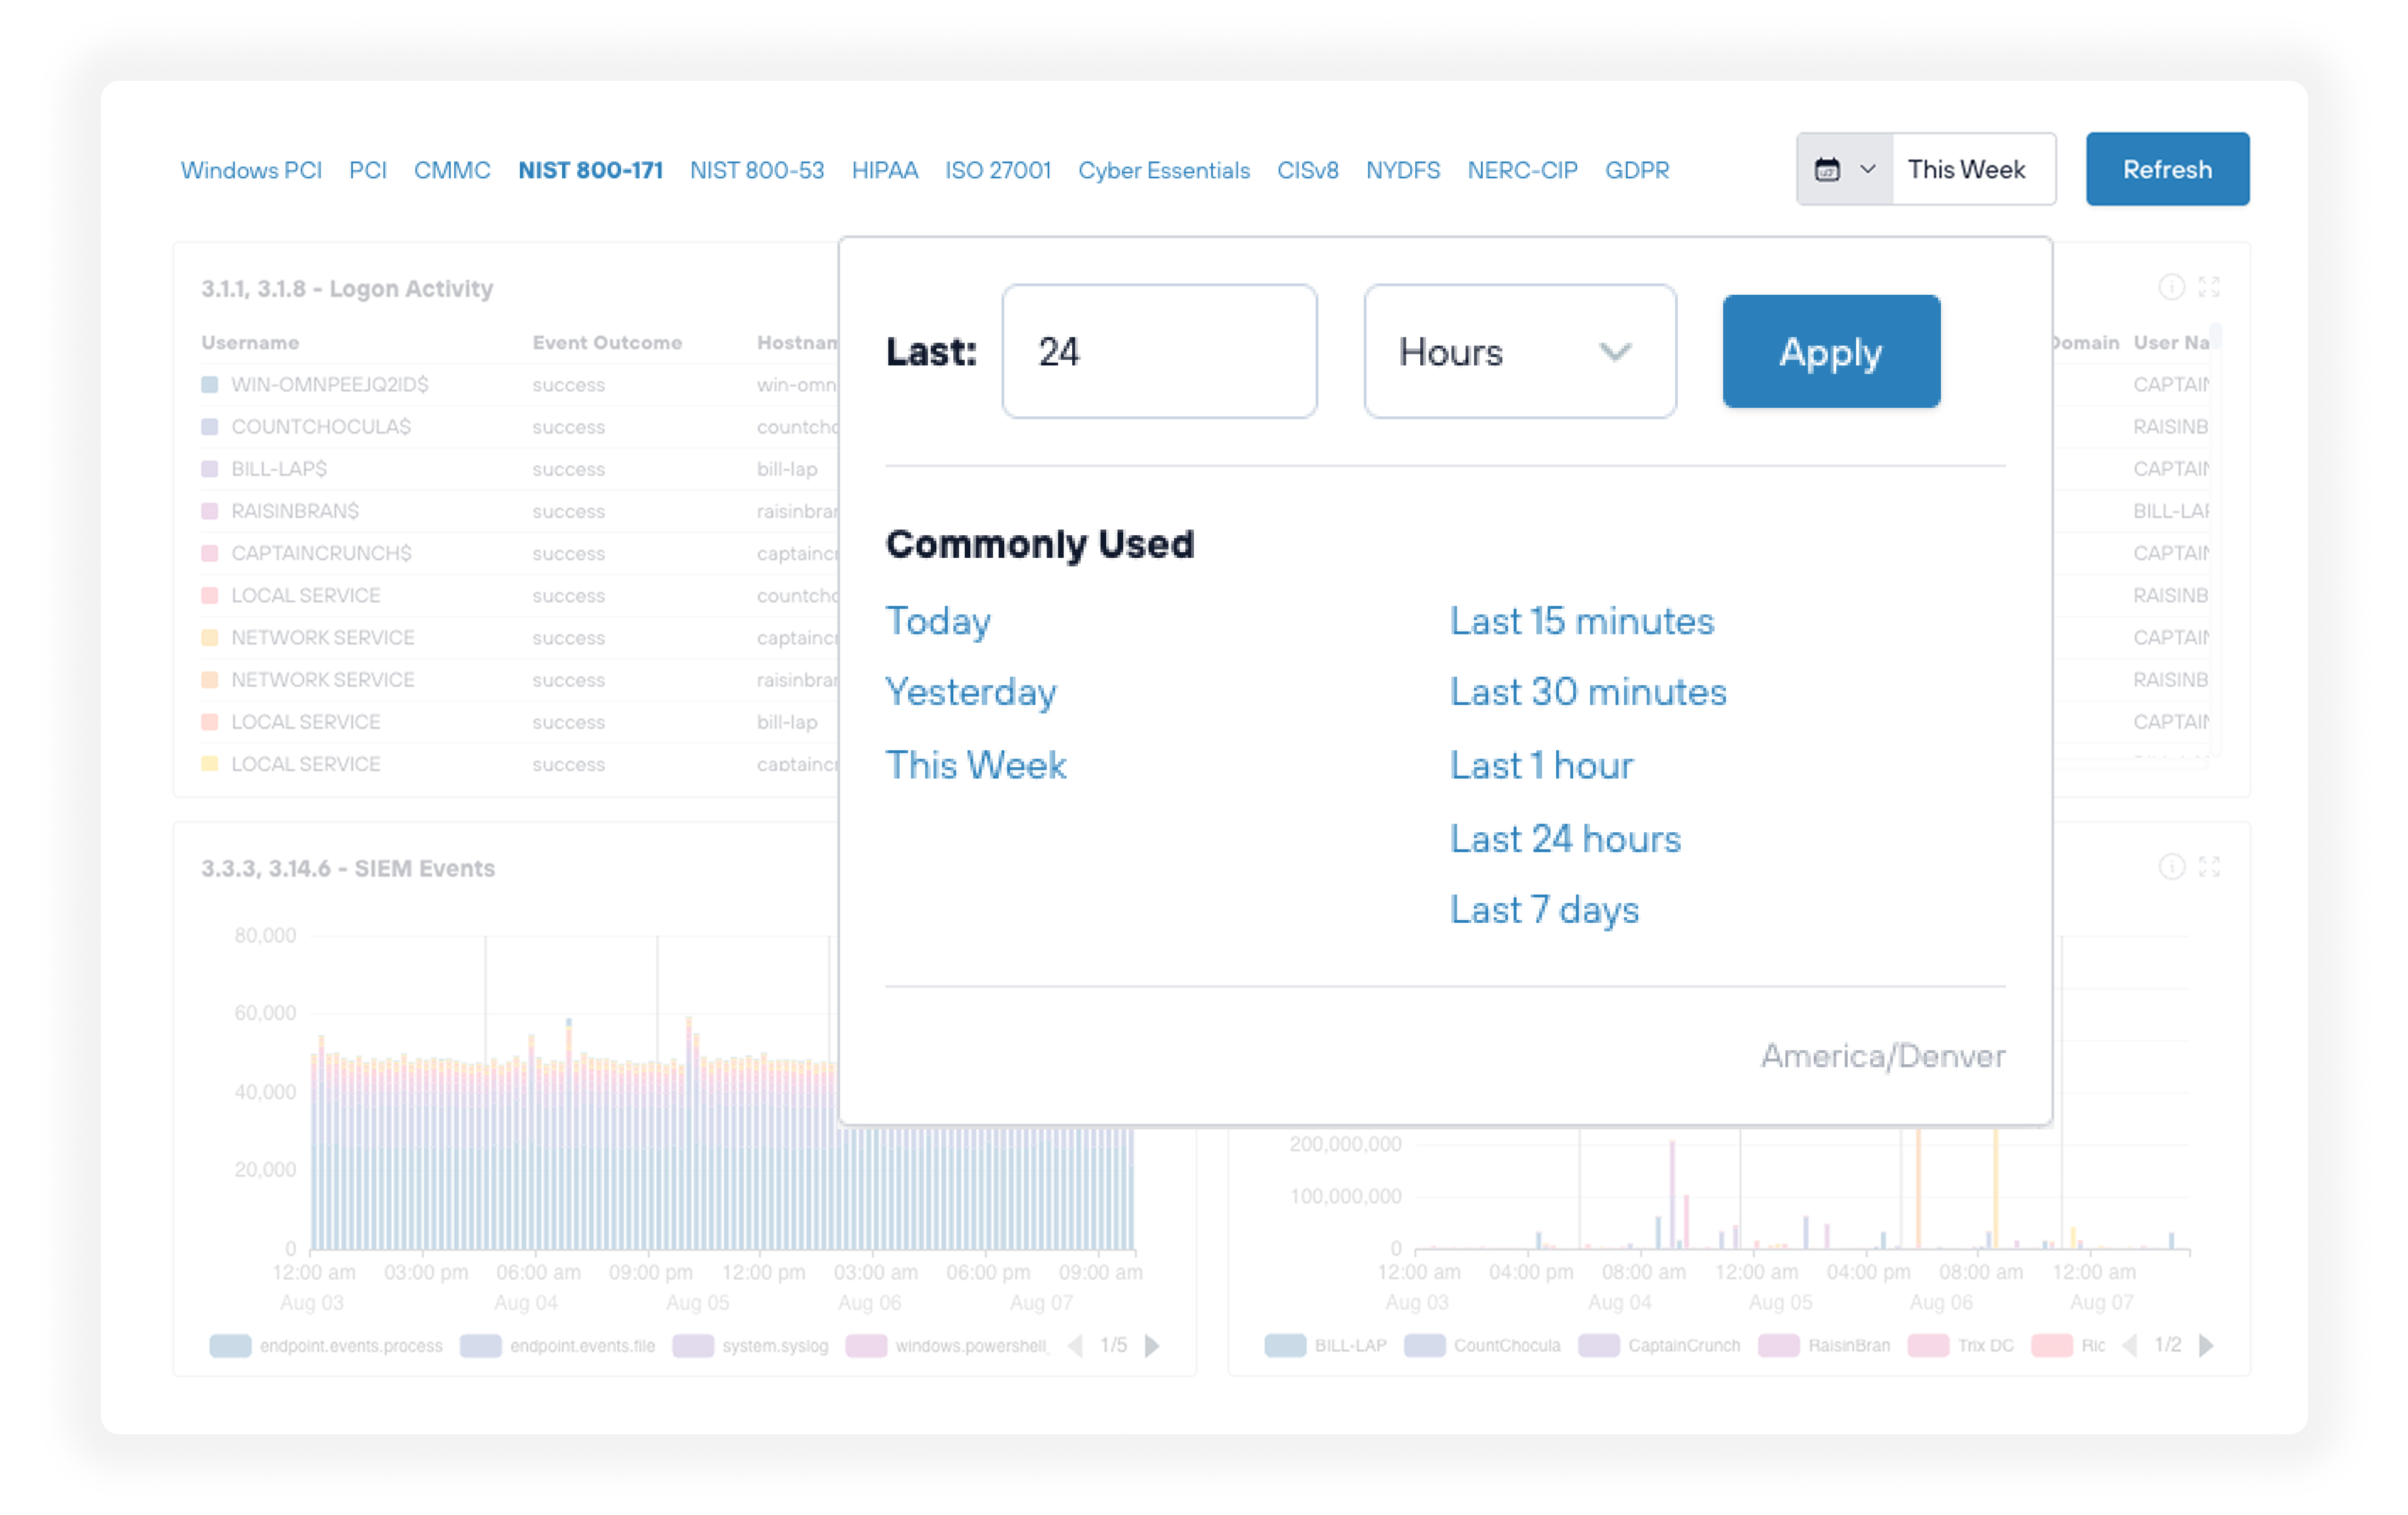Click the calendar icon in date picker
This screenshot has width=2408, height=1515.
point(1827,170)
